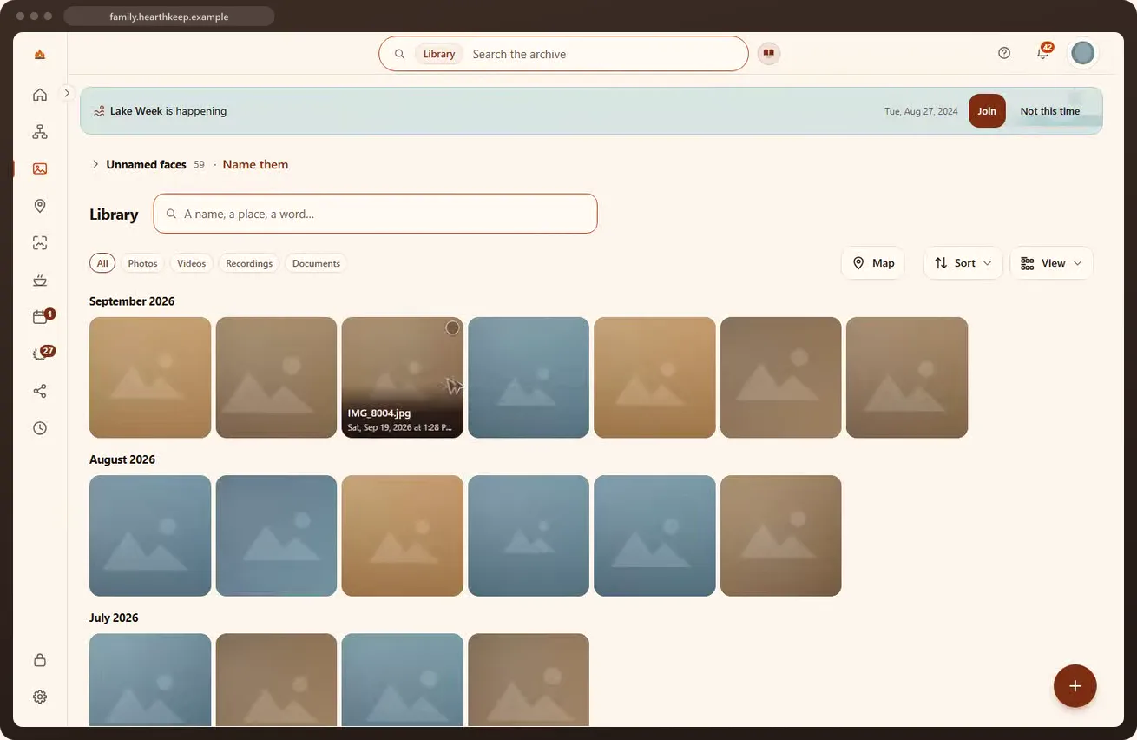Click the July 2026 heading
The height and width of the screenshot is (740, 1137).
(x=114, y=618)
